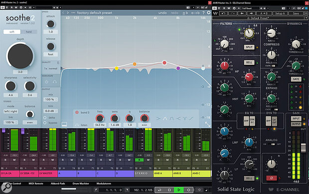This screenshot has height=194, width=309.
Task: Click band 3 freq 5k3 Hz field
Action: pos(100,125)
